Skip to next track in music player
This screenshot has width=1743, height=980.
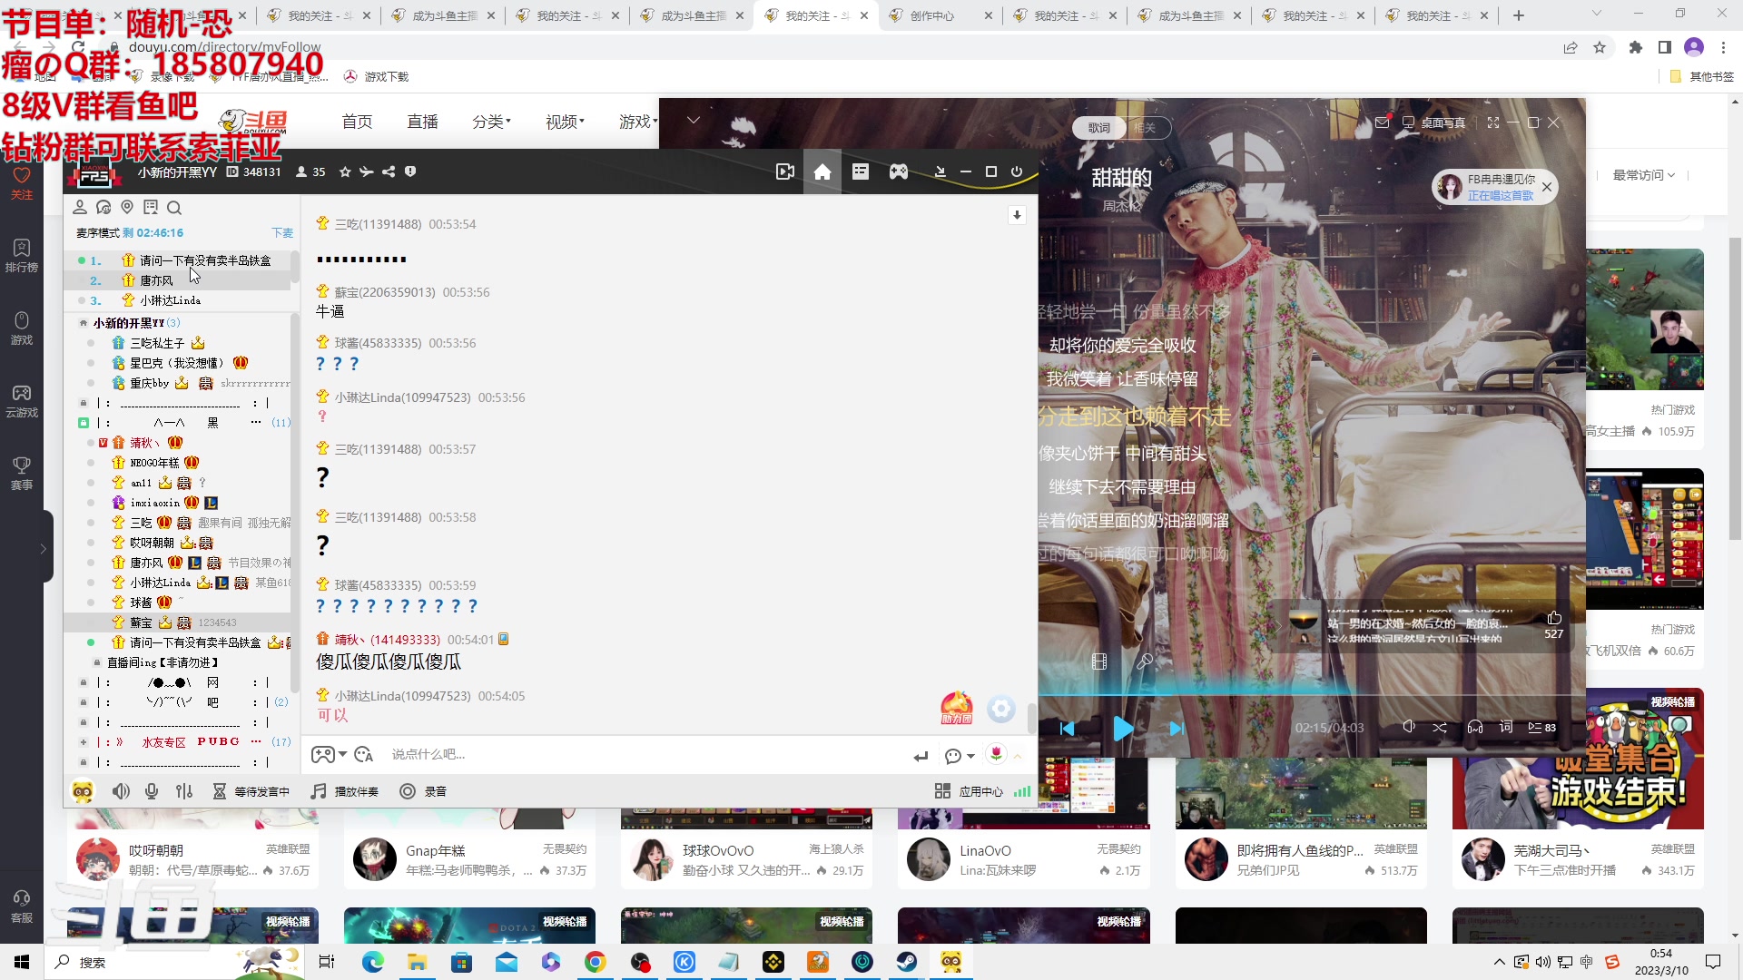click(1177, 728)
